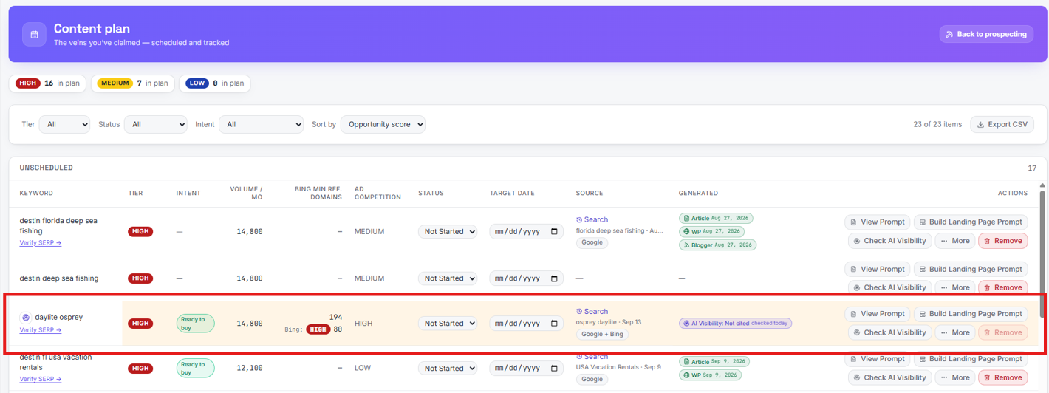Image resolution: width=1049 pixels, height=393 pixels.
Task: Check AI Visibility for destin florida deep sea fishing
Action: 889,241
